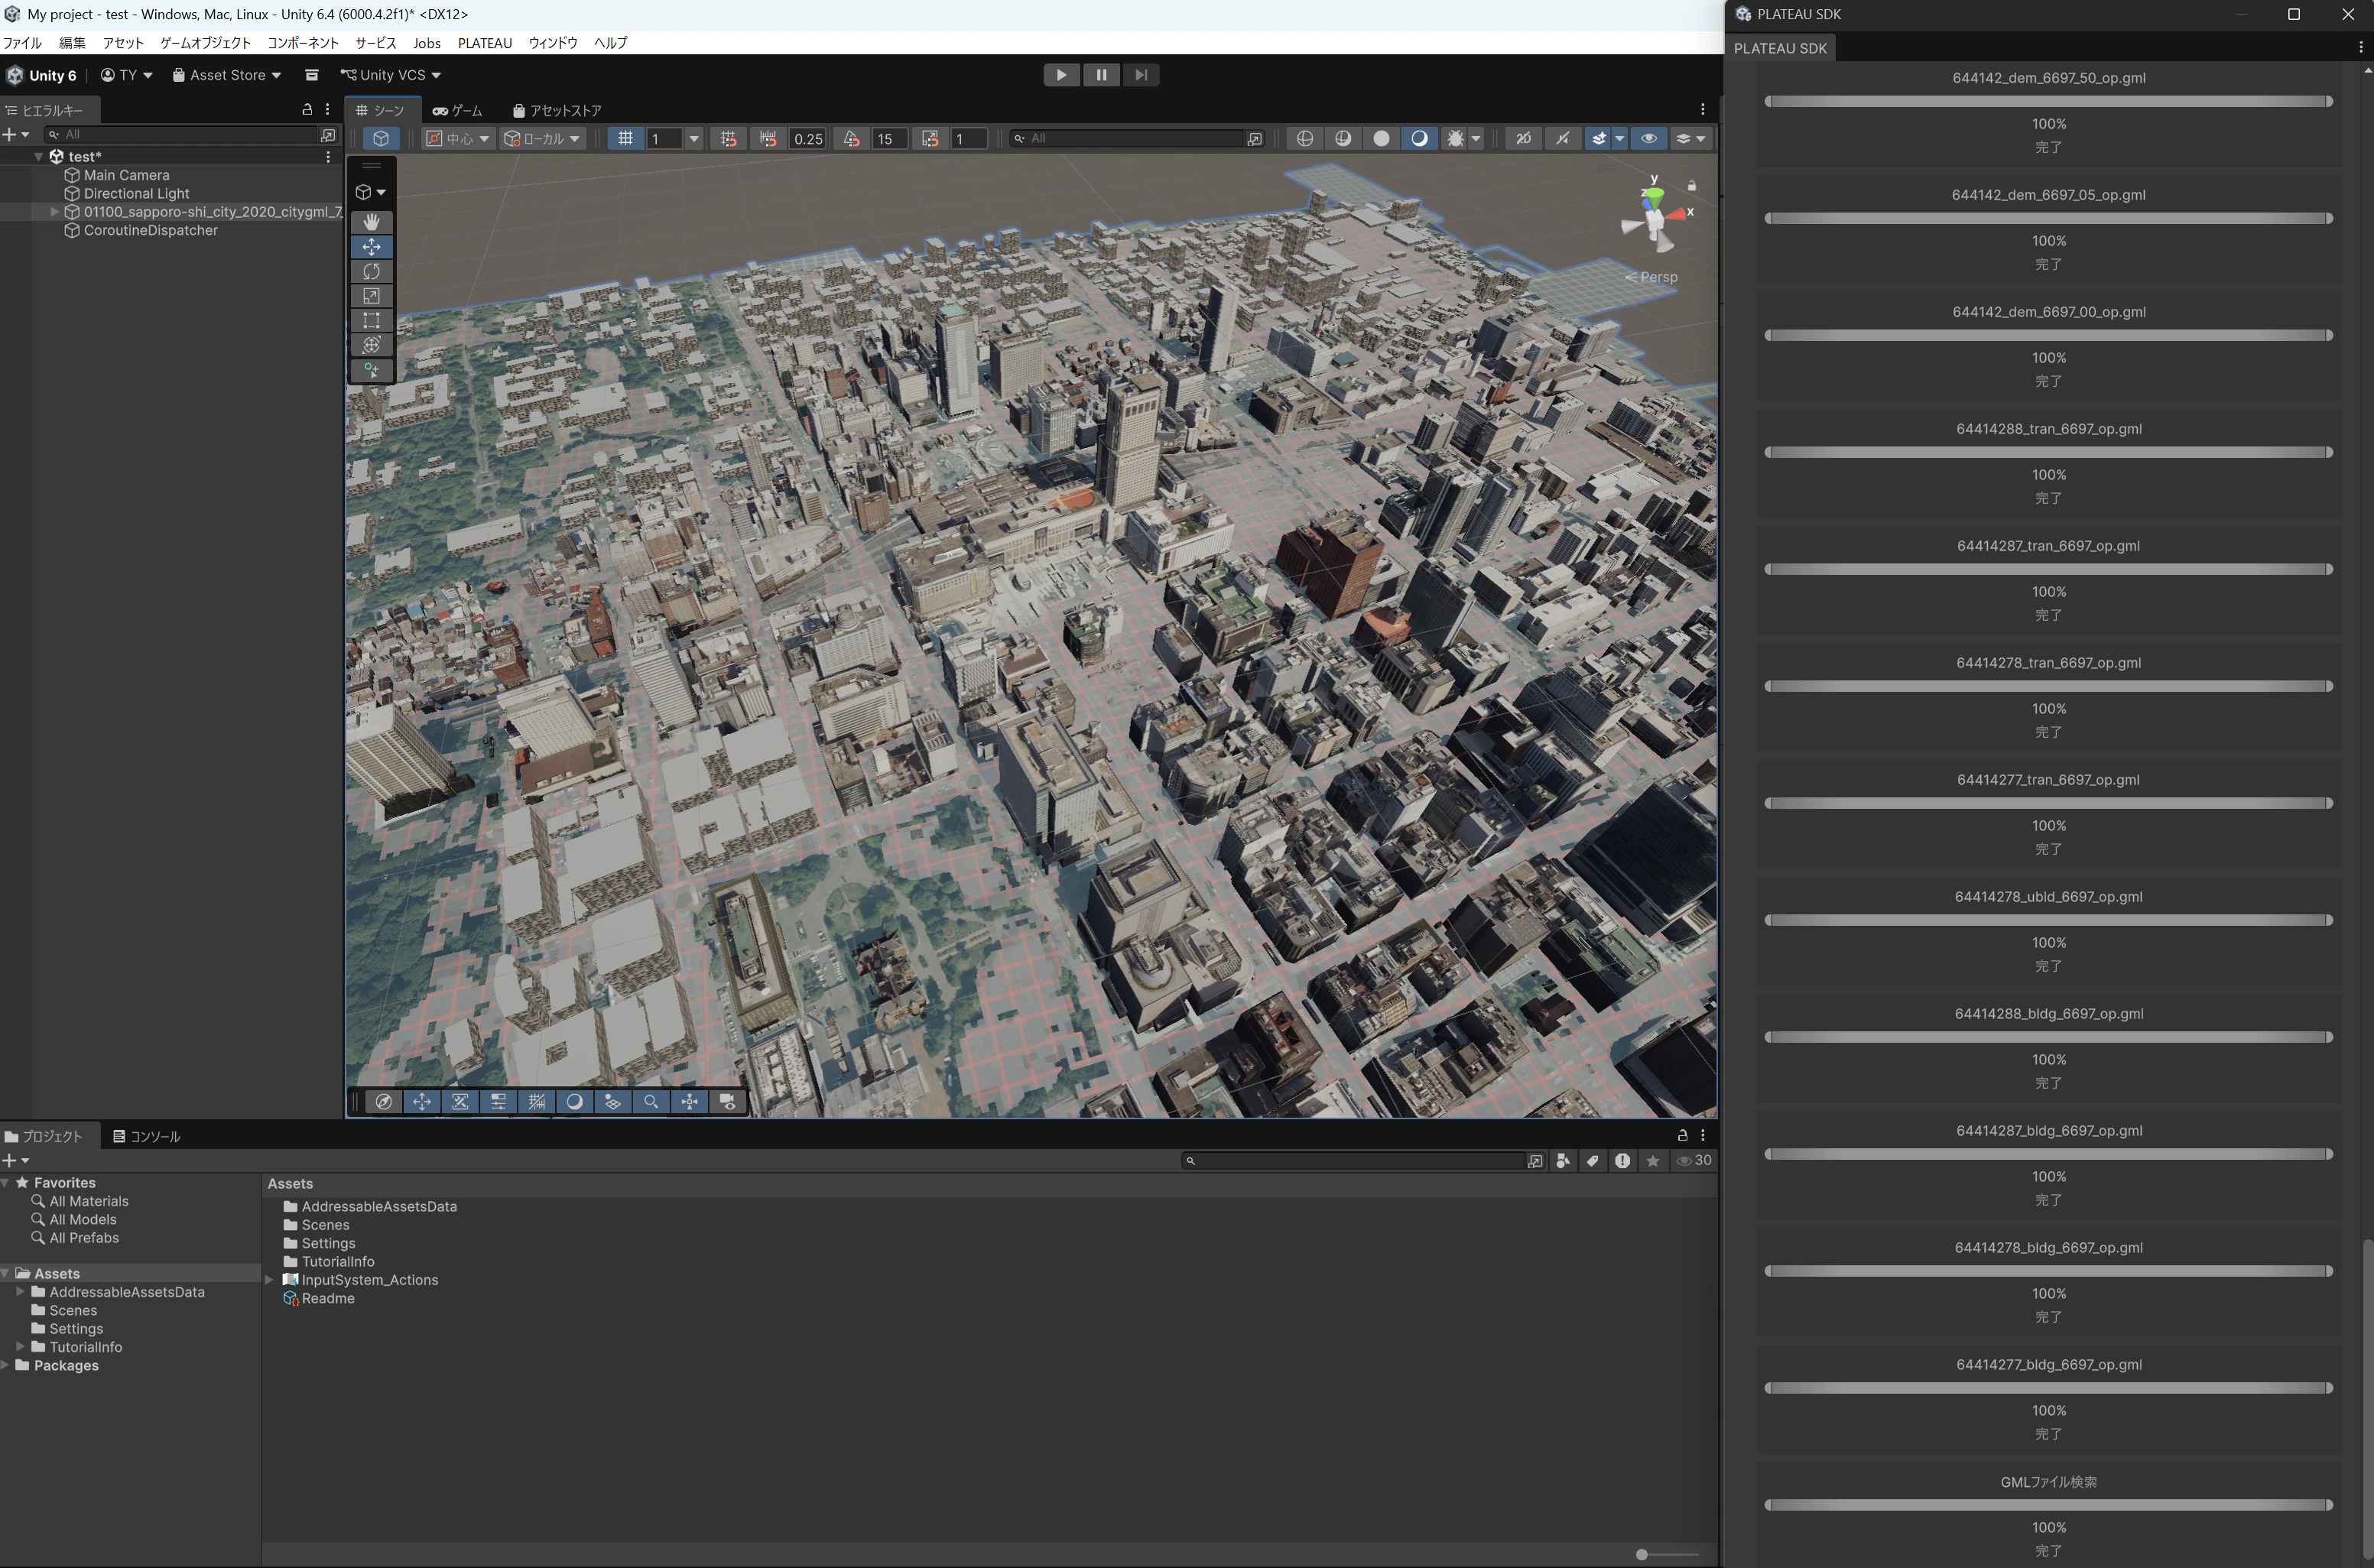This screenshot has height=1568, width=2374.
Task: Open the 中心 pivot dropdown
Action: tap(459, 139)
